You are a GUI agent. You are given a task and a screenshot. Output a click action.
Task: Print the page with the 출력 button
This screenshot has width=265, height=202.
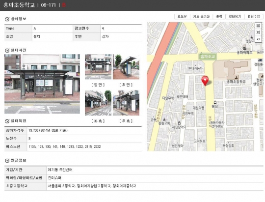point(219,16)
